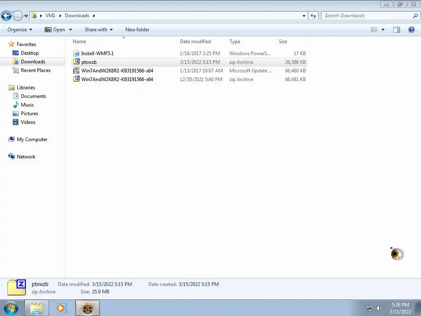The height and width of the screenshot is (316, 421).
Task: Click the taskbar clock showing 5:26 PM
Action: pyautogui.click(x=400, y=308)
